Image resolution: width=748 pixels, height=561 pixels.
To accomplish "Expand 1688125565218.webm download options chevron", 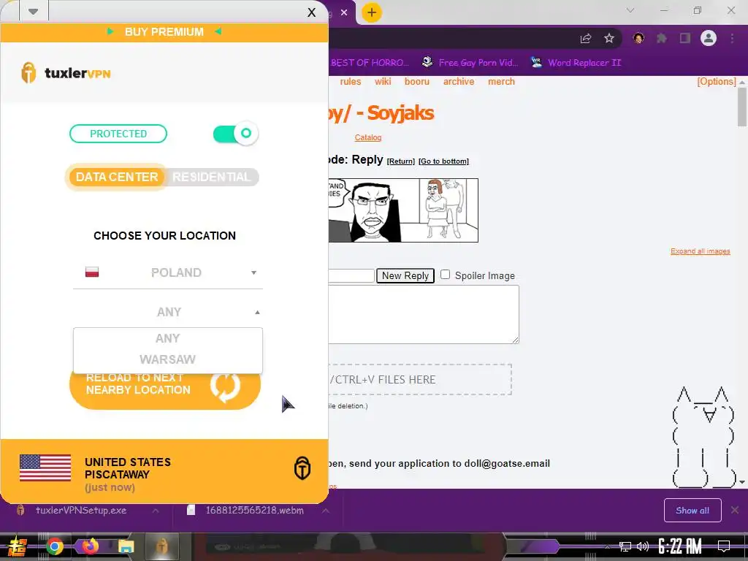I will (x=325, y=511).
